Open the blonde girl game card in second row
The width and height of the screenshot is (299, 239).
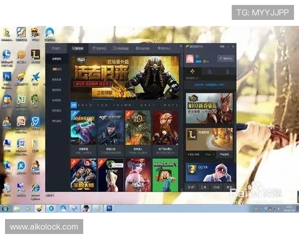(111, 175)
